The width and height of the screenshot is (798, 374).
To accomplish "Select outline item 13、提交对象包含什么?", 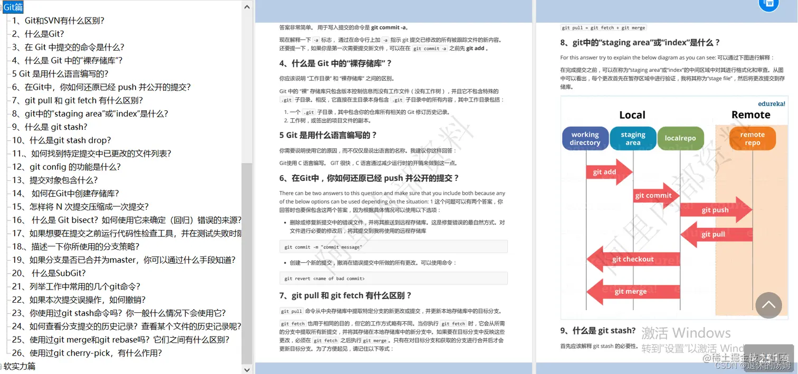I will click(x=55, y=180).
